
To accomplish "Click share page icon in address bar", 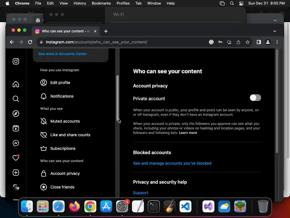I will (x=238, y=42).
